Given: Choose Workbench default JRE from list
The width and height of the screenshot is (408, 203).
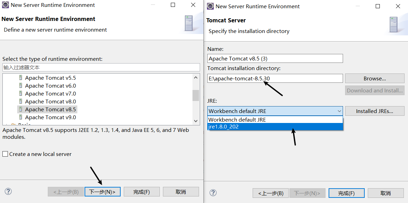Looking at the screenshot, I should (x=275, y=120).
